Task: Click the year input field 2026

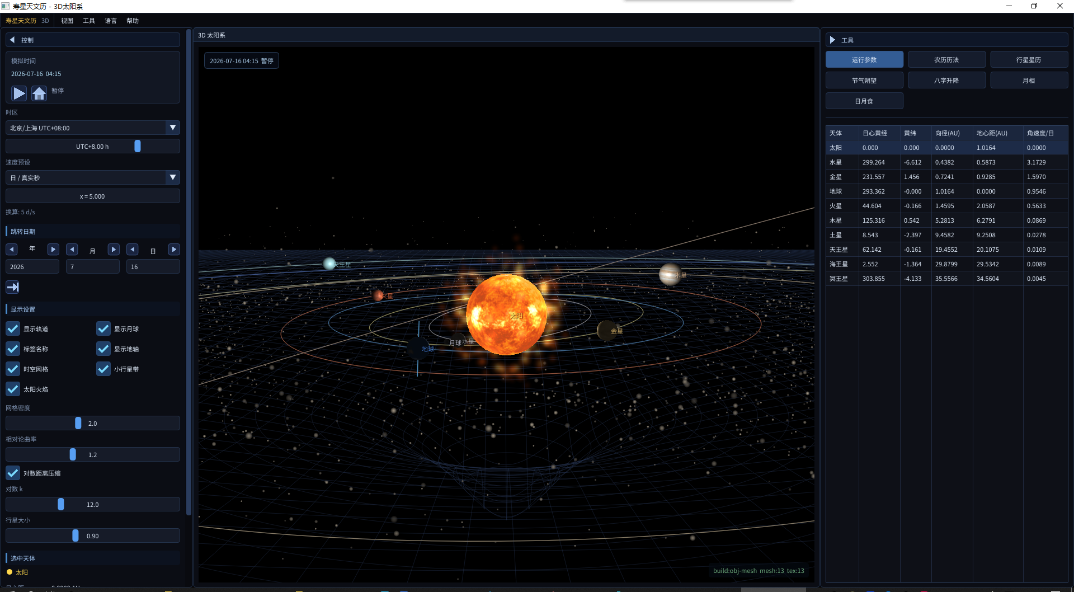Action: coord(32,267)
